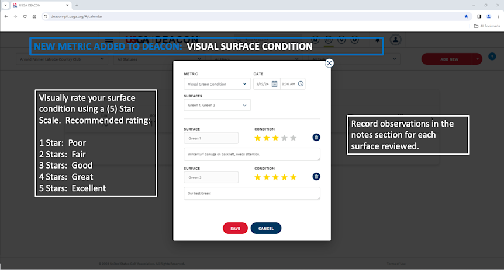Screen dimensions: 504x270
Task: Open the All Statuses filter dropdown
Action: (x=159, y=59)
